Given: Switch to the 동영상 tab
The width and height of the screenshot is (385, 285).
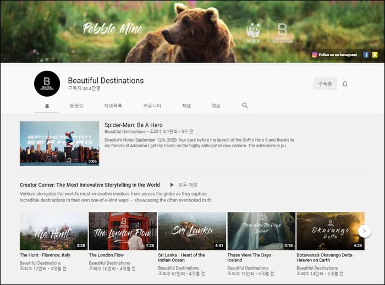Looking at the screenshot, I should [76, 106].
